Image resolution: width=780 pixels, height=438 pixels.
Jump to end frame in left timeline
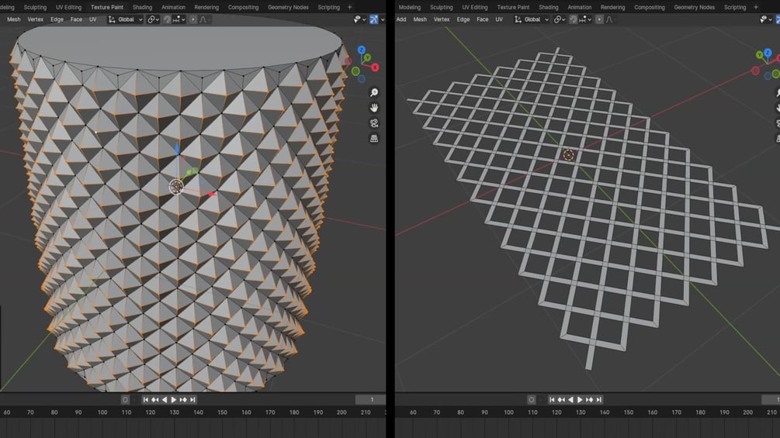coord(192,400)
